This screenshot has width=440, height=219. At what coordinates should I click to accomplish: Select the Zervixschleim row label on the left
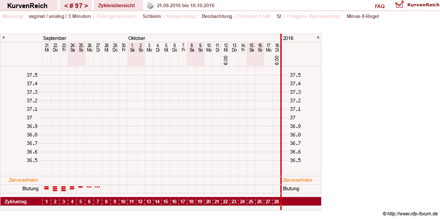click(x=24, y=180)
